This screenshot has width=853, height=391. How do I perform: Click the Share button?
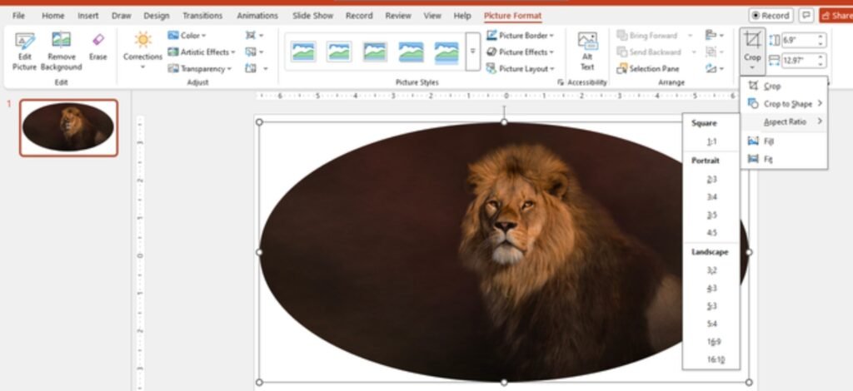pos(836,15)
